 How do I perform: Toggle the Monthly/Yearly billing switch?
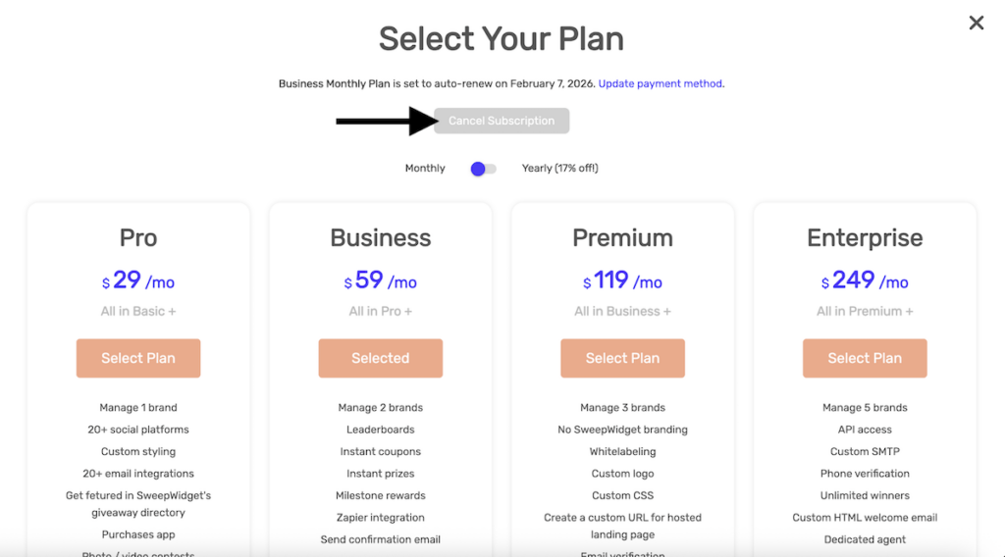(483, 169)
